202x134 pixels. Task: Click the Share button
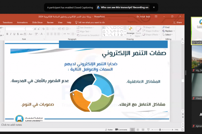(x=177, y=22)
